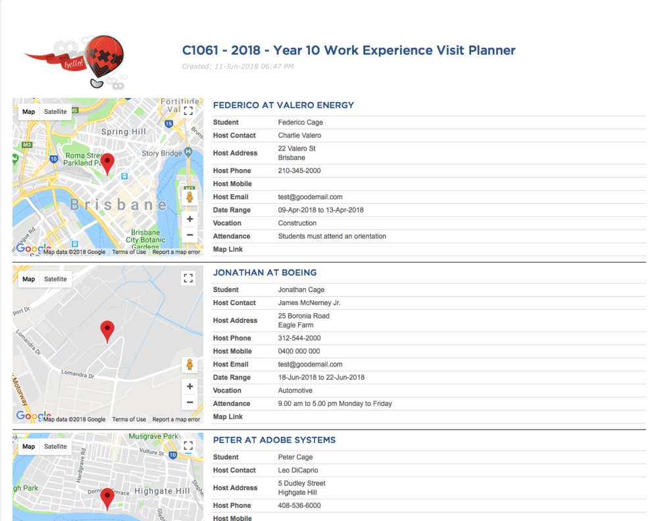The height and width of the screenshot is (521, 658).
Task: Select attendance 9.00 am to 5.00 pm text
Action: [335, 403]
